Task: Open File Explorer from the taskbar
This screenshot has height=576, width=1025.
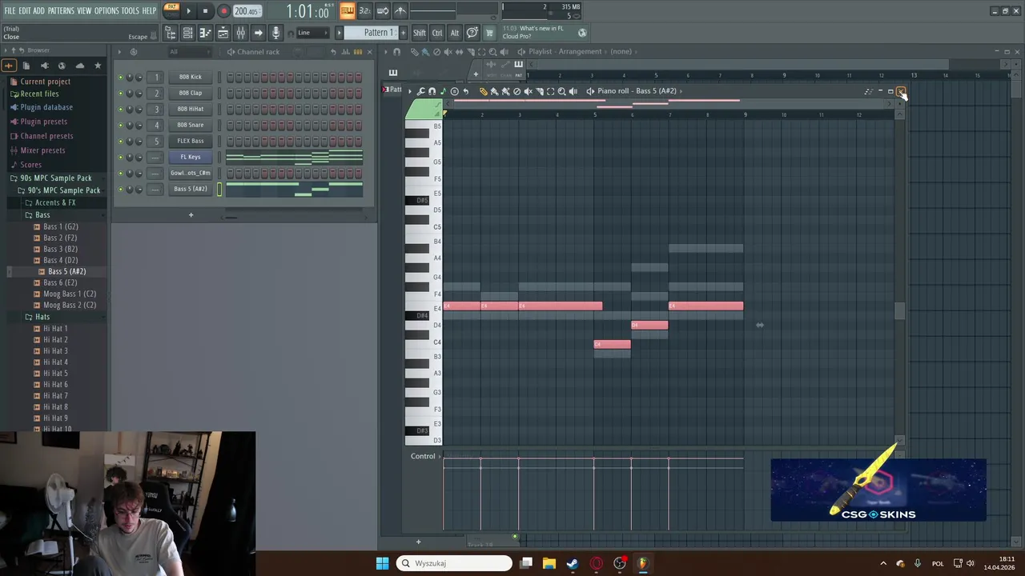Action: 549,563
